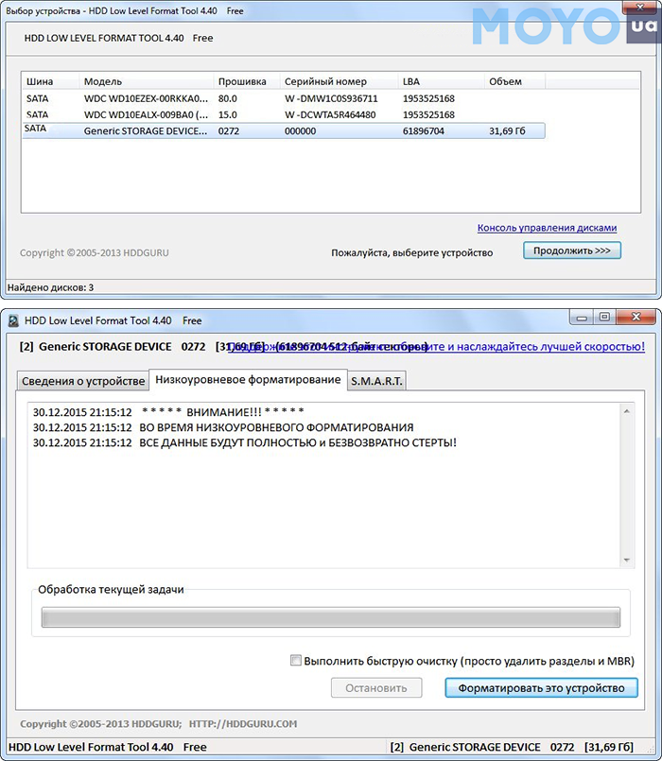Image resolution: width=662 pixels, height=761 pixels.
Task: Click the Объем column header
Action: point(514,81)
